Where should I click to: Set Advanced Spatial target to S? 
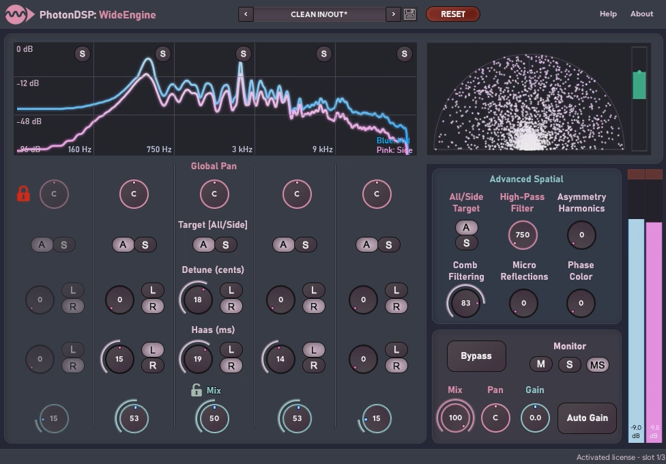point(466,243)
